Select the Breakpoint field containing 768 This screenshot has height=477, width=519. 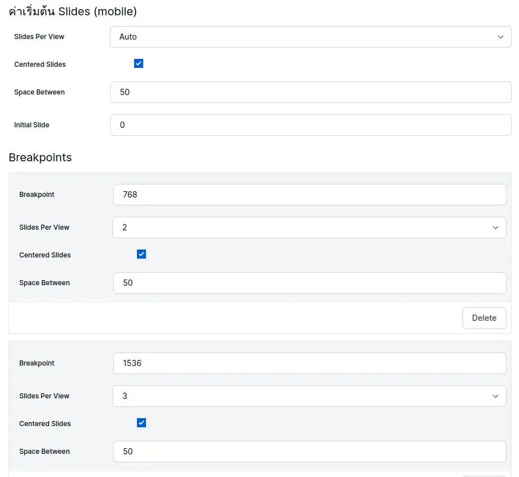[x=310, y=194]
